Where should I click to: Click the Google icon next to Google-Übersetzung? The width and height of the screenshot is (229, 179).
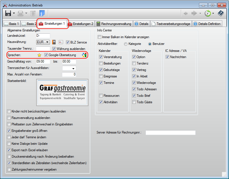point(84,55)
